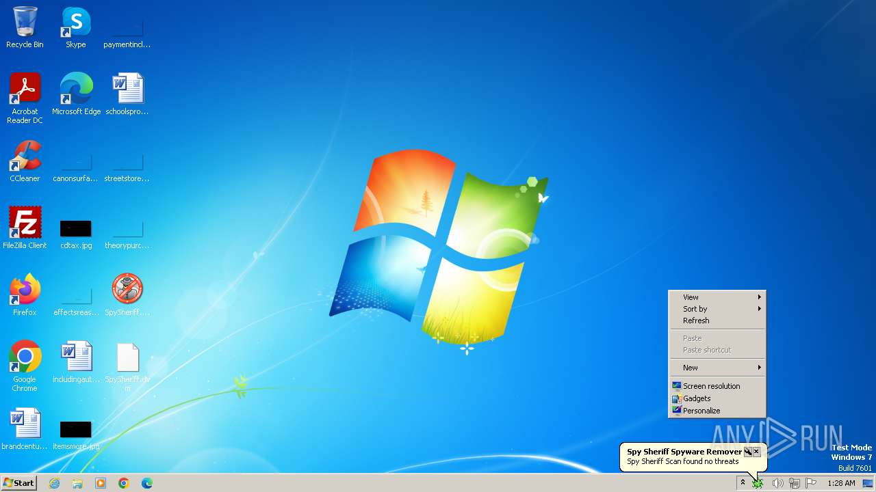Image resolution: width=876 pixels, height=492 pixels.
Task: Launch Microsoft Edge from the taskbar
Action: [x=147, y=483]
